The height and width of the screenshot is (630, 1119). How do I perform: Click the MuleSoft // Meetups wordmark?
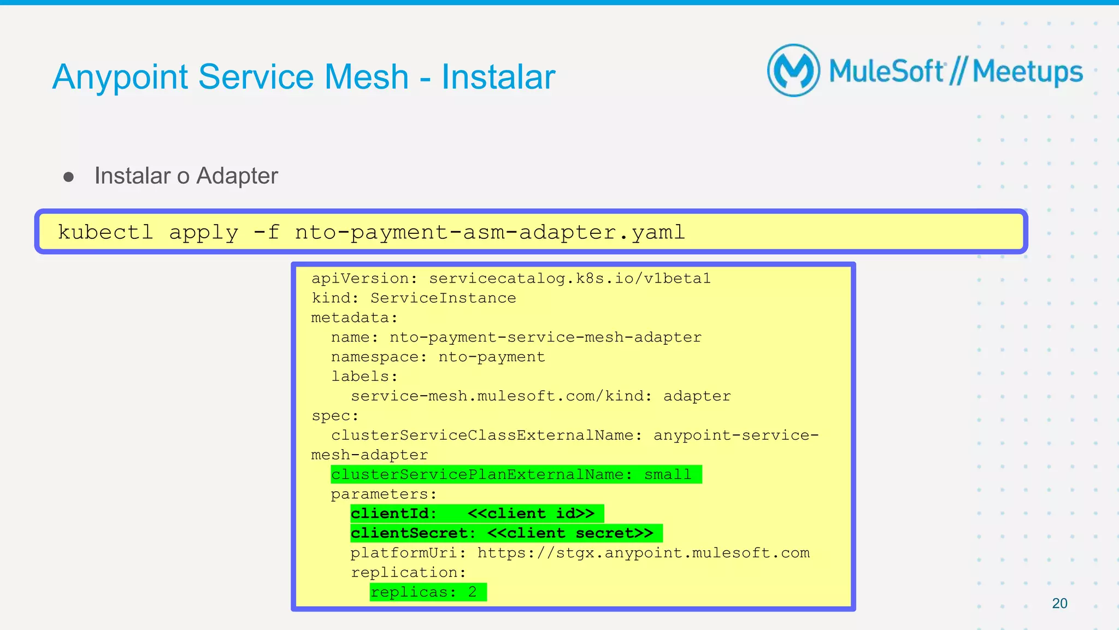(956, 72)
